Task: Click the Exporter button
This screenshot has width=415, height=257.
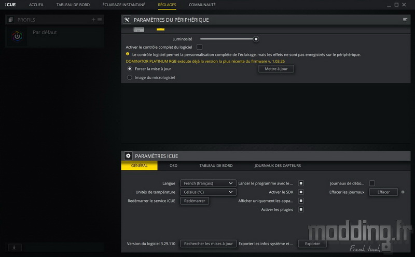Action: pos(313,244)
